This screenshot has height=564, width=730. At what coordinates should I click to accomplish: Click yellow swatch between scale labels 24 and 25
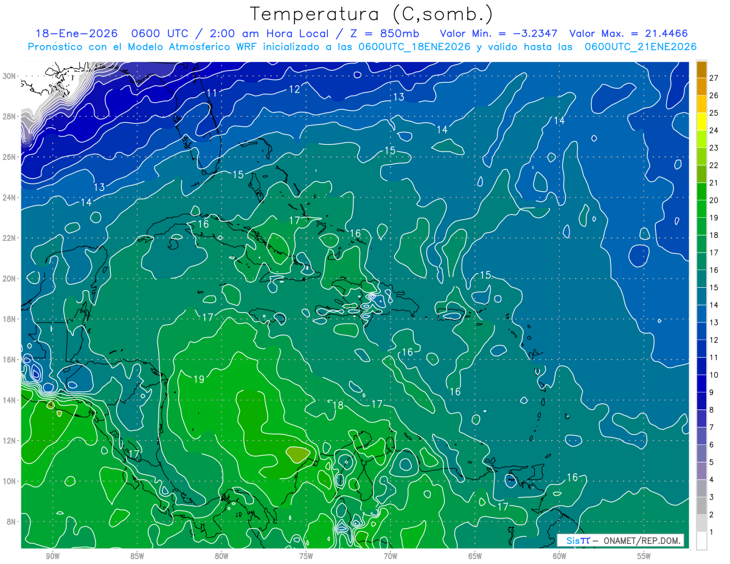701,122
